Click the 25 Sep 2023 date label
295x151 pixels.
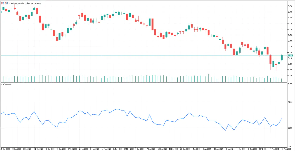coord(5,149)
